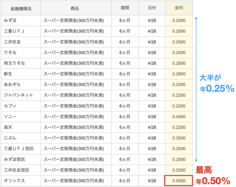236x187 pixels.
Task: Select the セブン bank name cell
Action: 21,106
